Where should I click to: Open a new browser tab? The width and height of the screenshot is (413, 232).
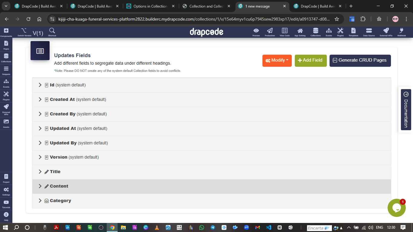[x=351, y=6]
